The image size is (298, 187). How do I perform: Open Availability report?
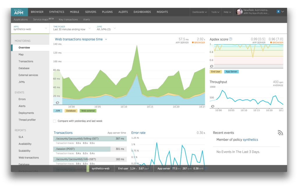pos(25,144)
